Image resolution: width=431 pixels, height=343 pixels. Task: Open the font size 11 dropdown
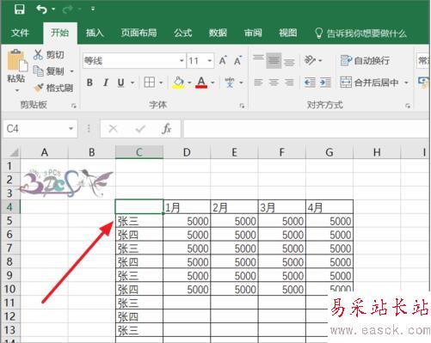[209, 61]
